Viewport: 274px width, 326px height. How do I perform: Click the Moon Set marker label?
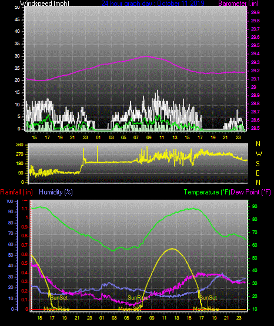tap(130, 309)
